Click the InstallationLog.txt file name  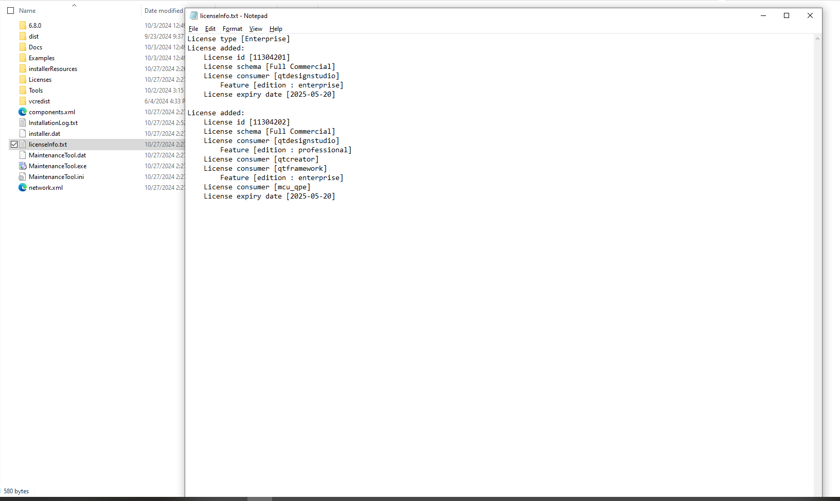[53, 122]
